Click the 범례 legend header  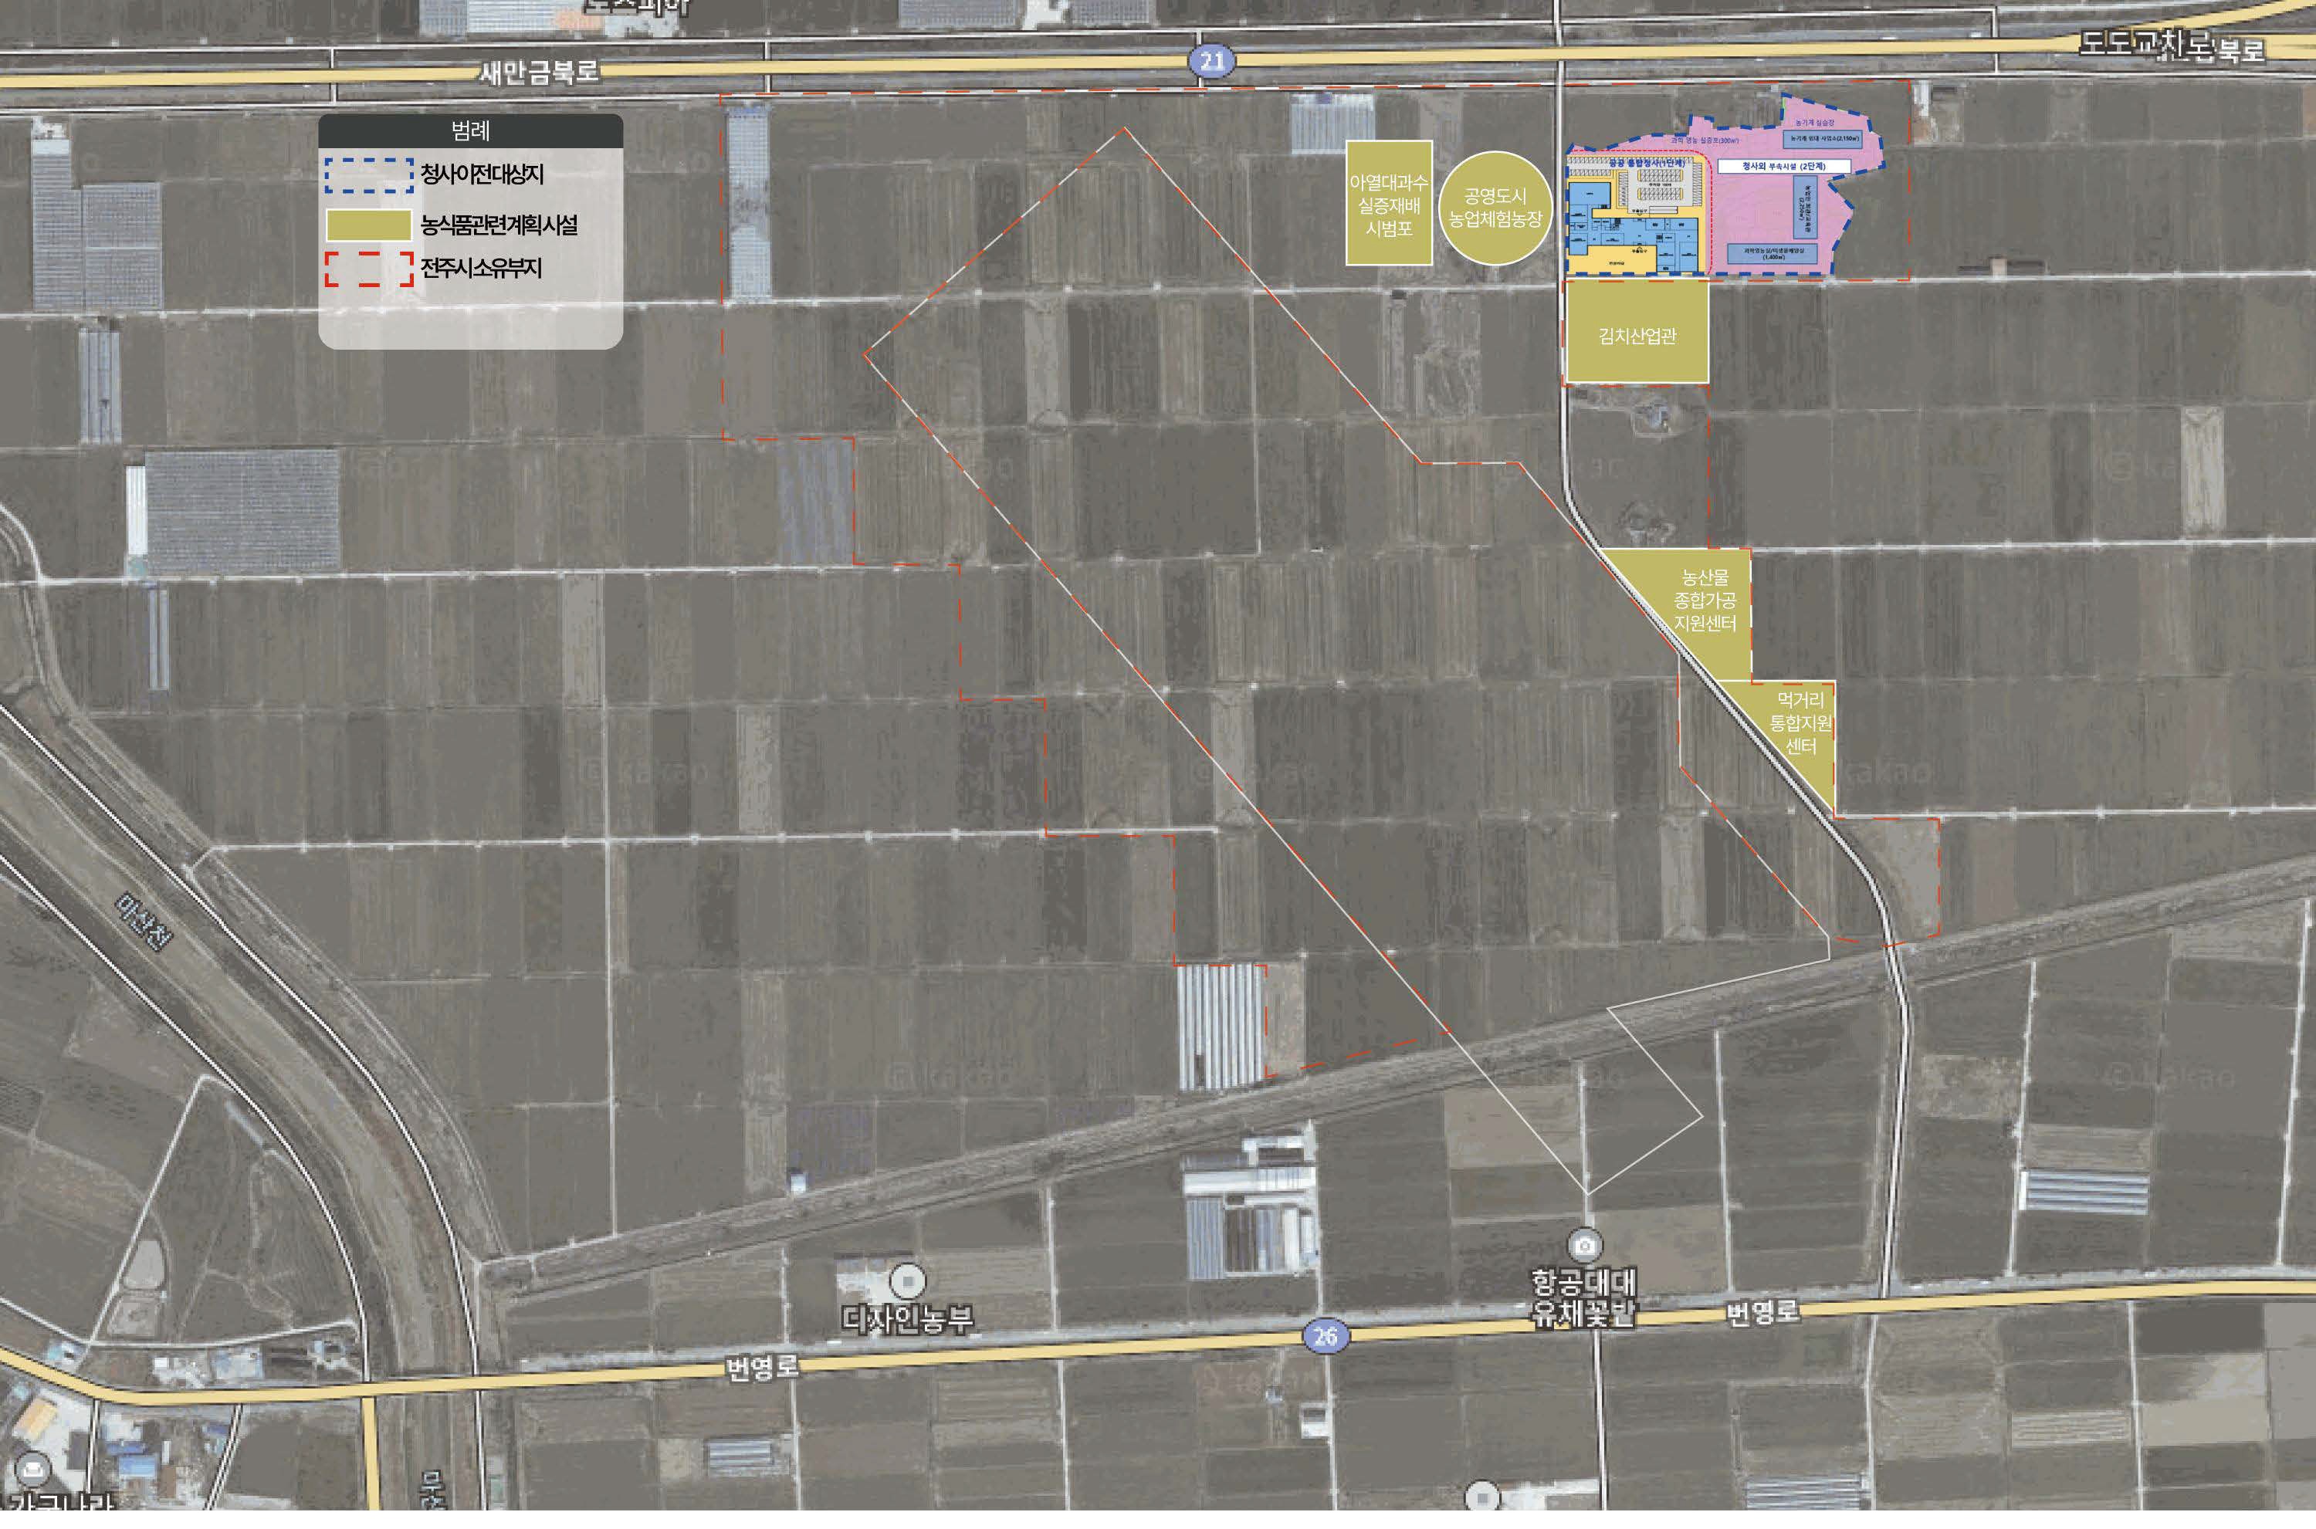click(x=470, y=130)
